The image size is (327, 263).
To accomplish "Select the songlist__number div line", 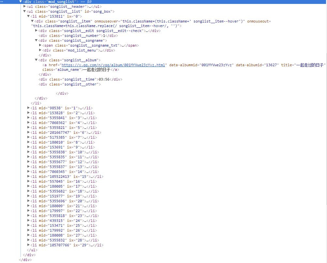I will click(78, 36).
